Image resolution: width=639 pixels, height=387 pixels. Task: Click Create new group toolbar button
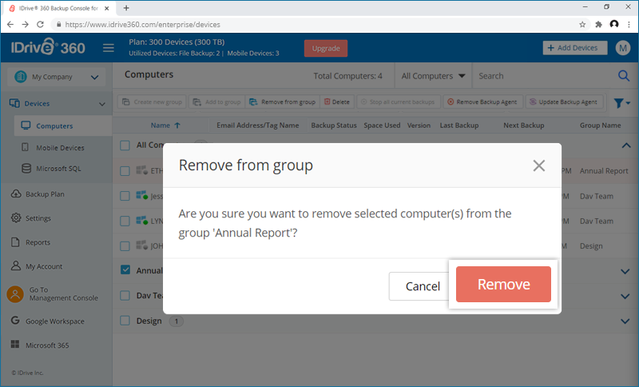pyautogui.click(x=152, y=102)
